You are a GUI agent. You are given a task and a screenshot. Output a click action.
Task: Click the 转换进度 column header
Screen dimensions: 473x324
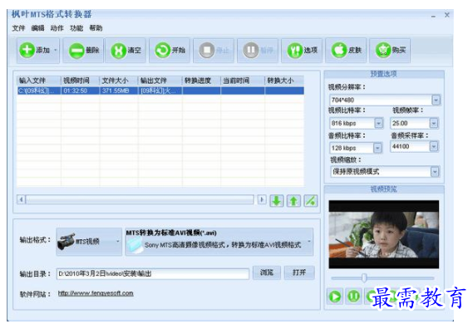coord(201,81)
